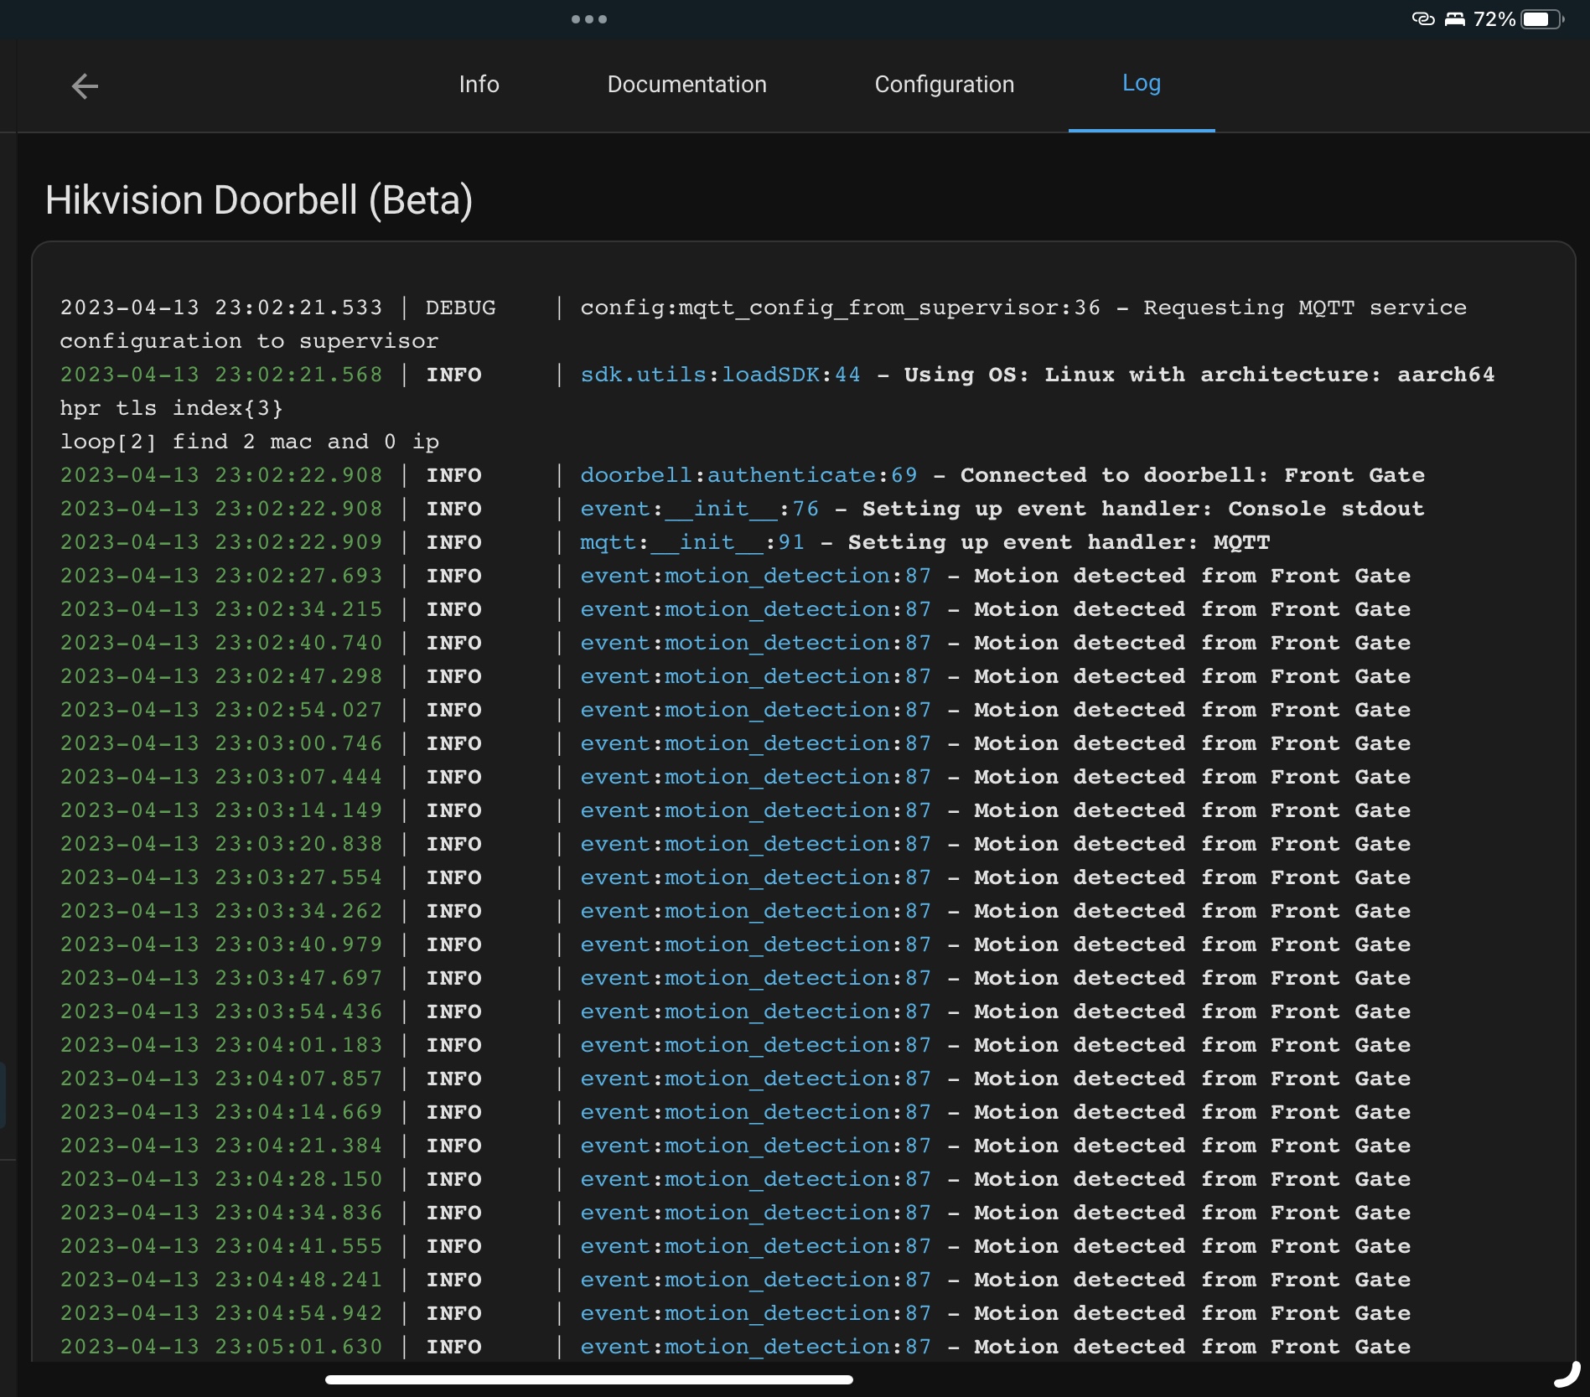Click the motion log at 23:03:27.554
Screen dimensions: 1590x1397
tap(735, 877)
